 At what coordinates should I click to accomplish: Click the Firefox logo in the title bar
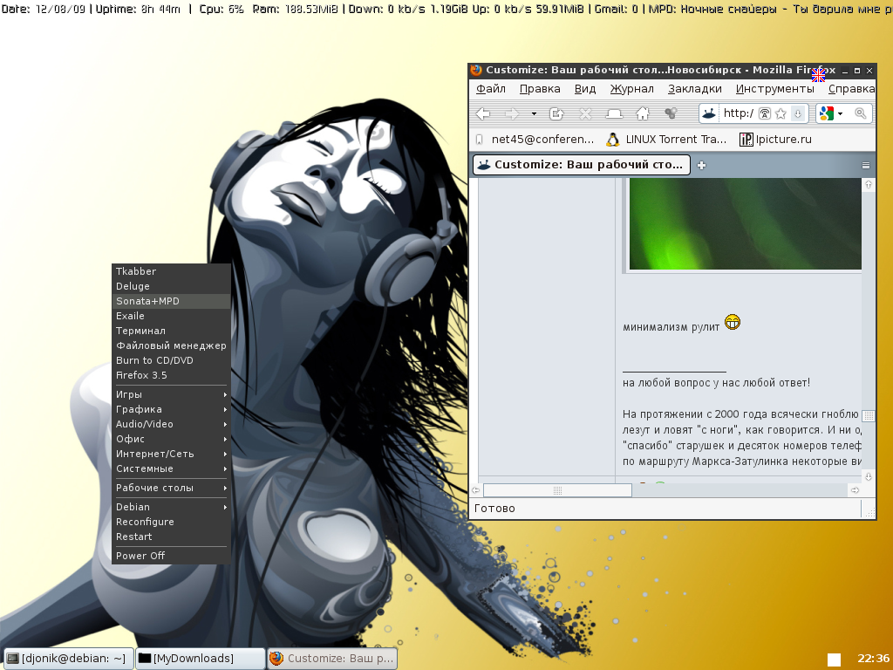(x=477, y=70)
